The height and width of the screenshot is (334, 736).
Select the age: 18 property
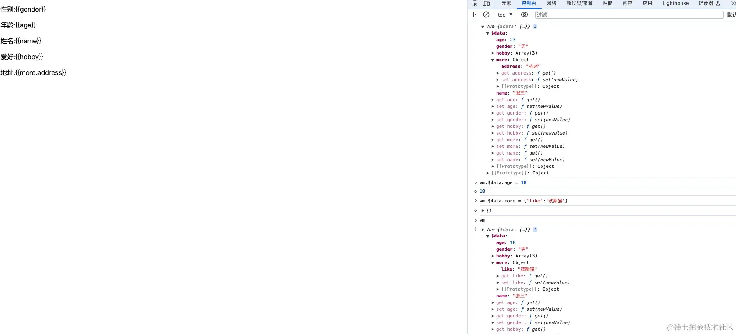point(506,243)
